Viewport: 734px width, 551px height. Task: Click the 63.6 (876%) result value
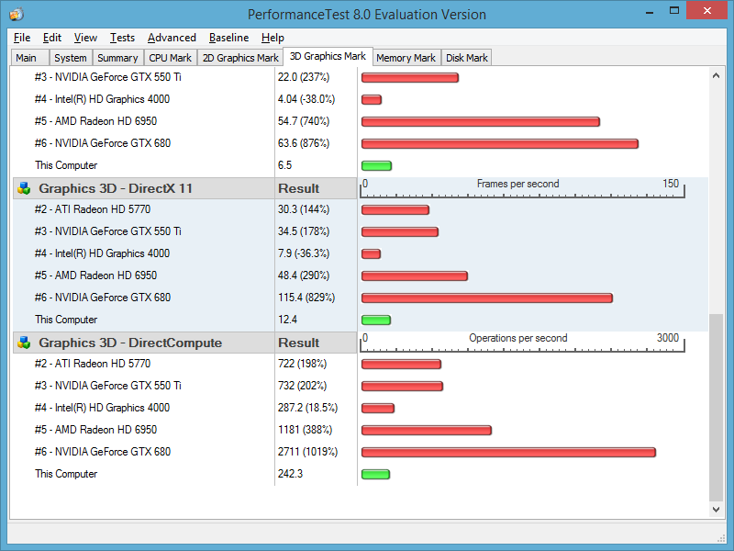[304, 143]
